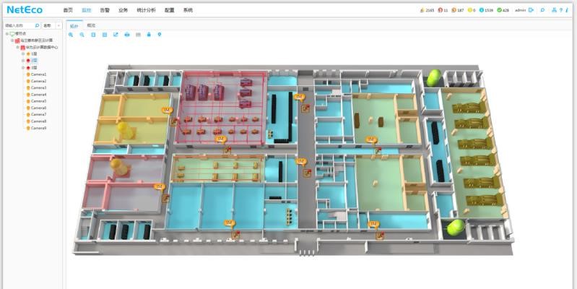The image size is (577, 289).
Task: Switch to the 概览 tab
Action: pos(91,25)
